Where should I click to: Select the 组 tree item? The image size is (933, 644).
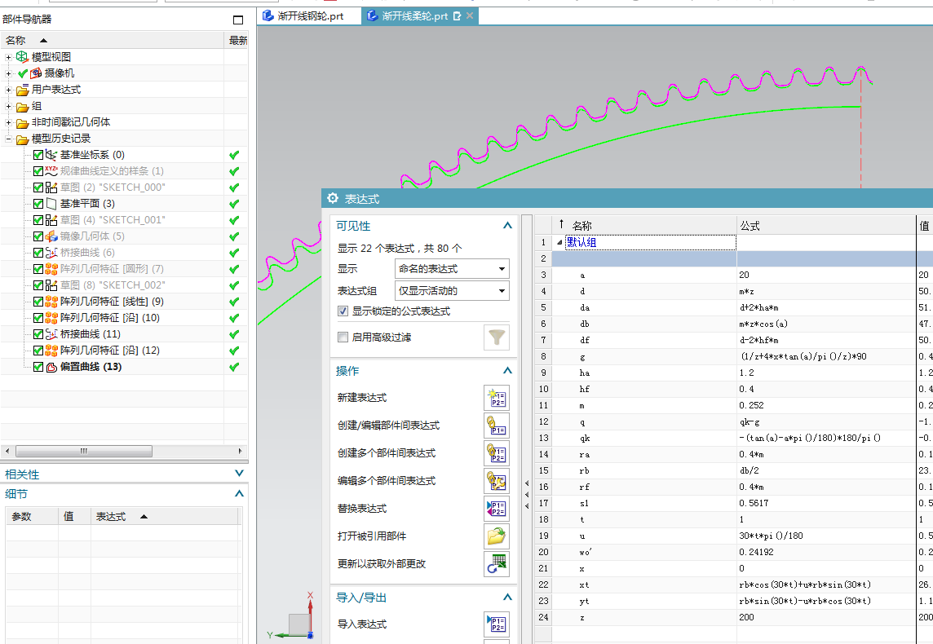37,107
